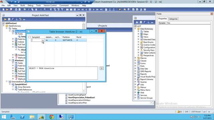Collapse the DataDictionary node in Project AAATest

point(4,26)
